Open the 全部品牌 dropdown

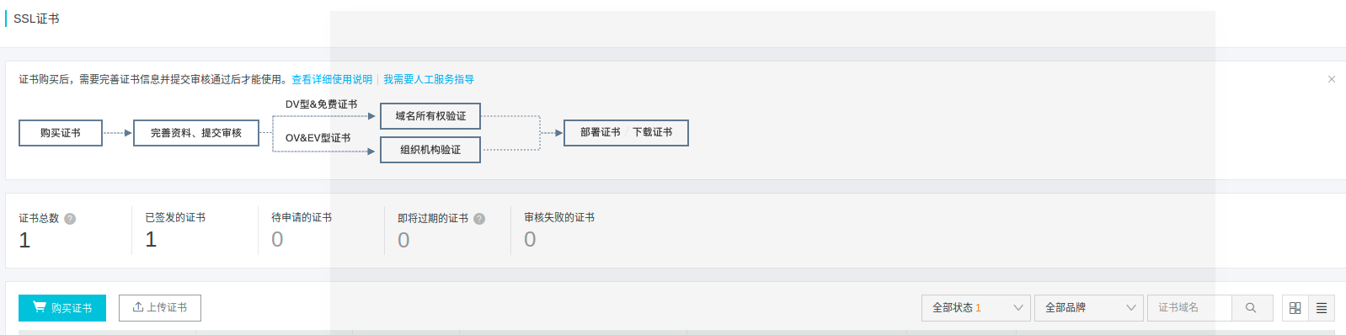coord(1089,308)
